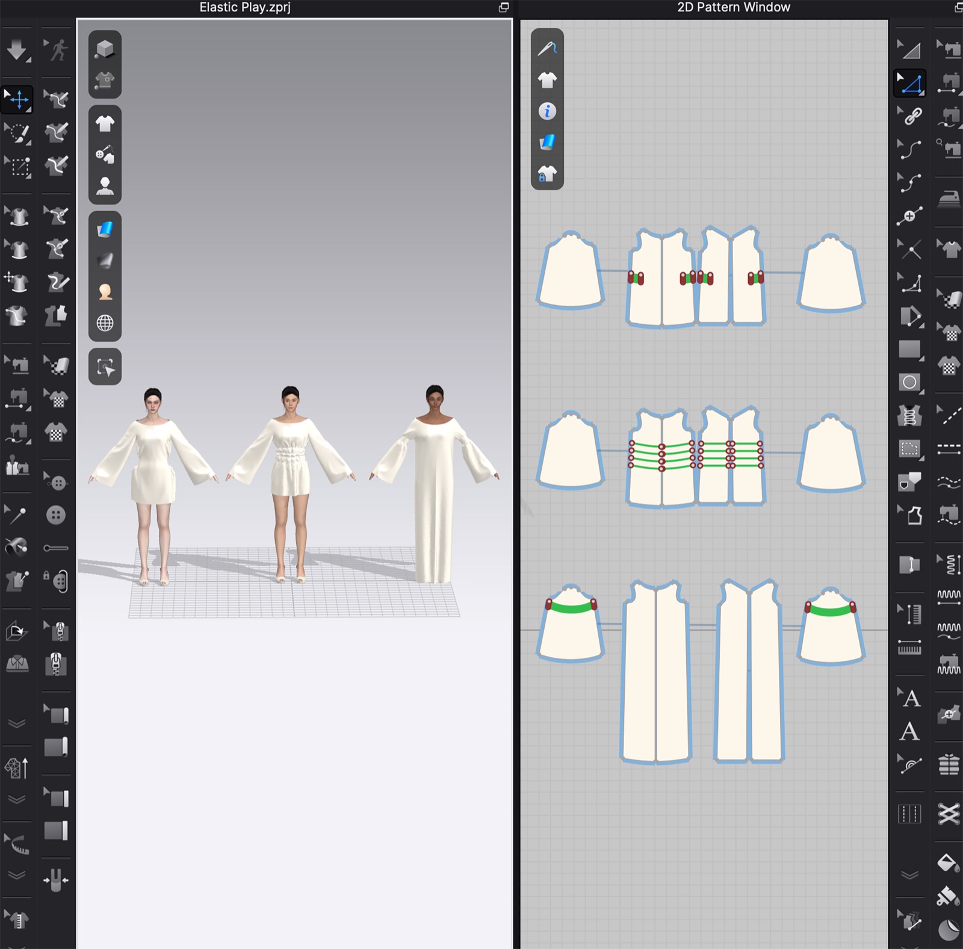Choose the dashed diagonal internal line tool
963x949 pixels.
tap(949, 415)
